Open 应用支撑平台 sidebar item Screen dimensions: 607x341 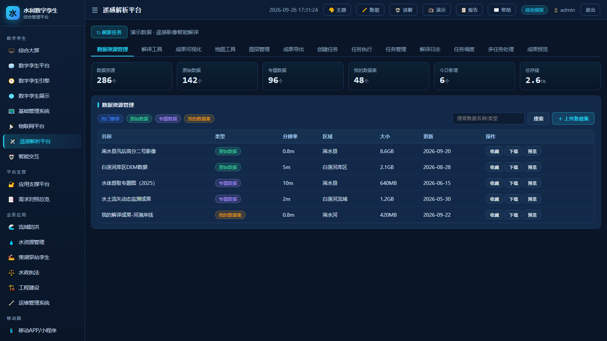(x=42, y=184)
